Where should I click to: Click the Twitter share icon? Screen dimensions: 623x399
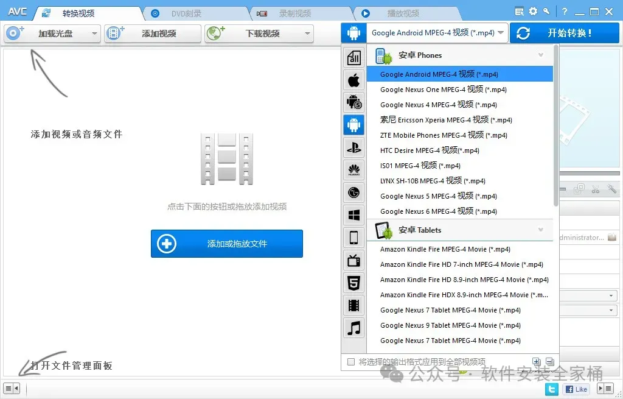coord(551,389)
